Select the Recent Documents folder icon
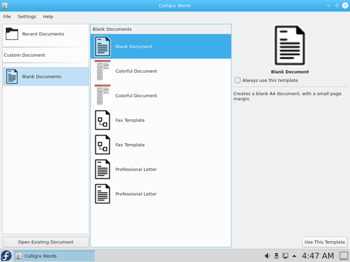 tap(12, 34)
